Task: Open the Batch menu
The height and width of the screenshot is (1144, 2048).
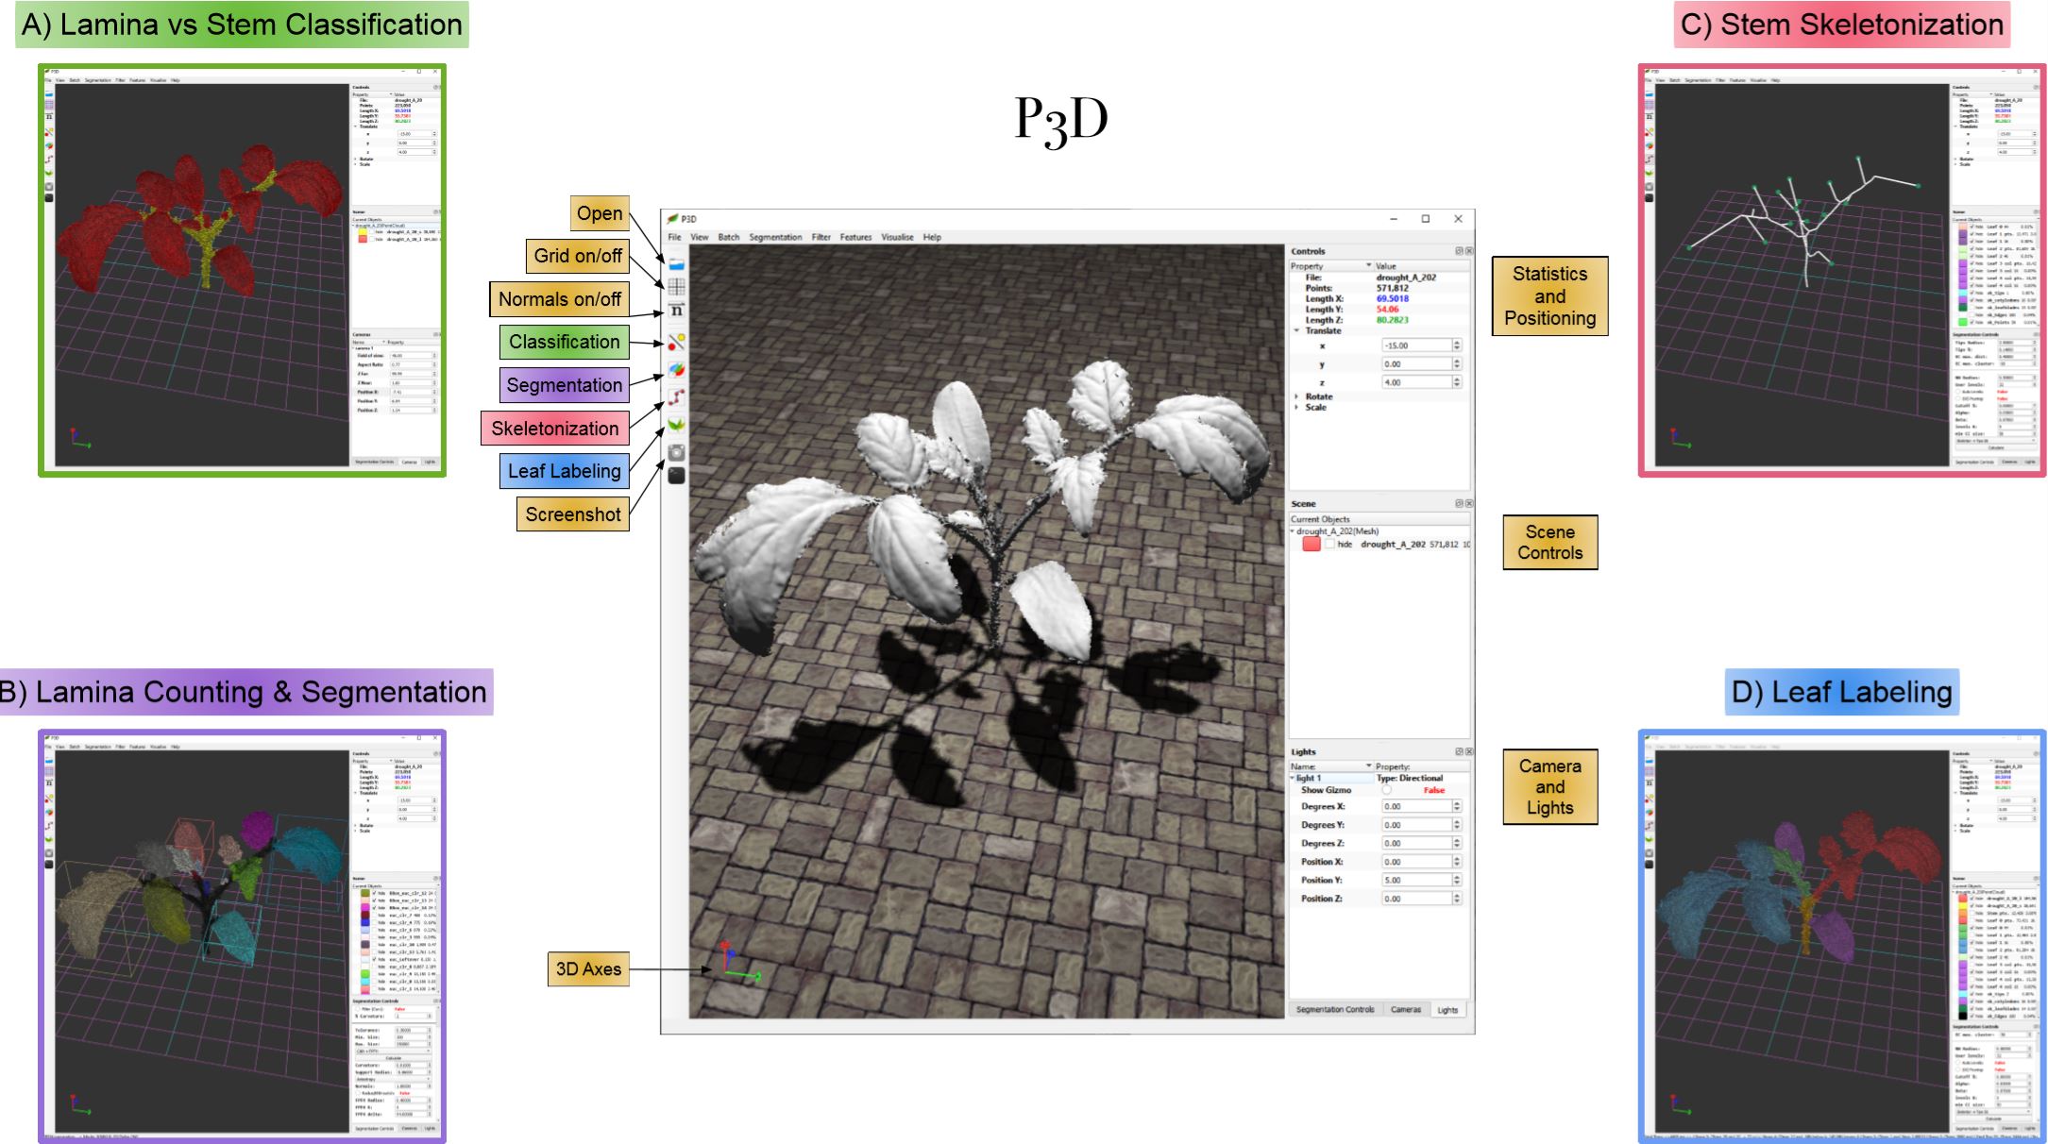Action: 728,237
